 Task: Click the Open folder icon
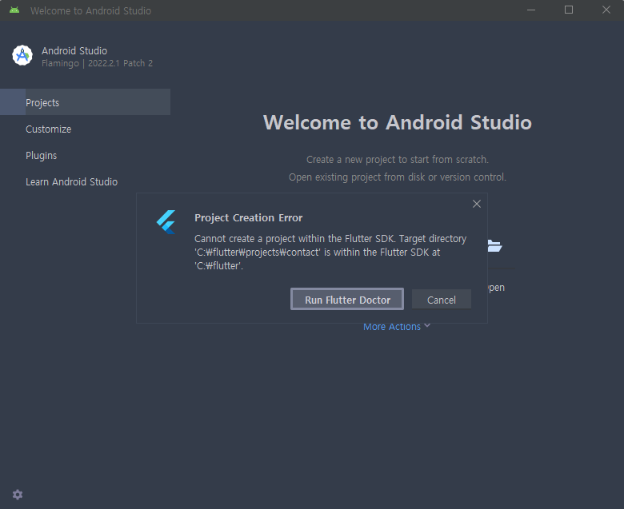494,246
